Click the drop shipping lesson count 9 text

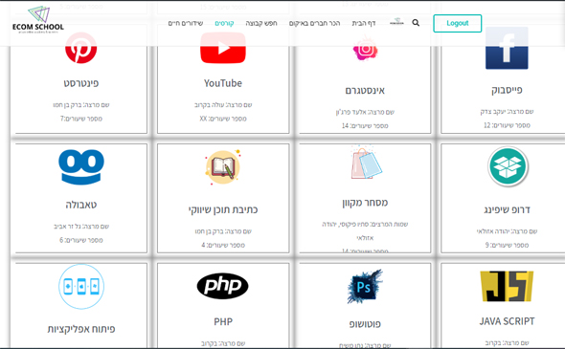coord(507,245)
